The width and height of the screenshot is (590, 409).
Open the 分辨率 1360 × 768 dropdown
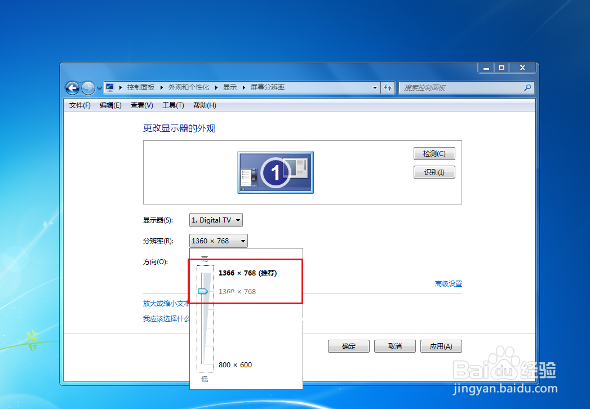coord(218,241)
